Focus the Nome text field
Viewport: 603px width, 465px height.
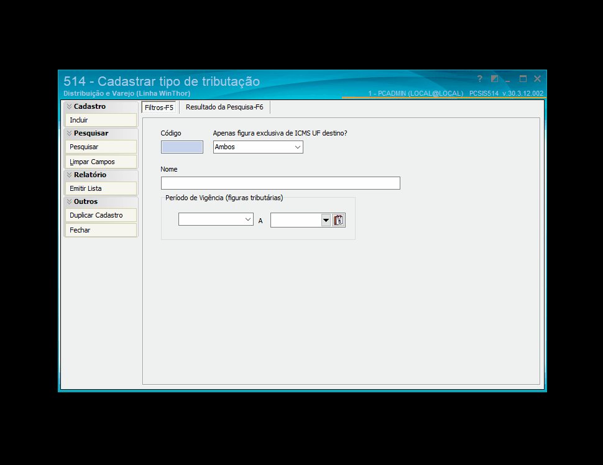pos(280,183)
